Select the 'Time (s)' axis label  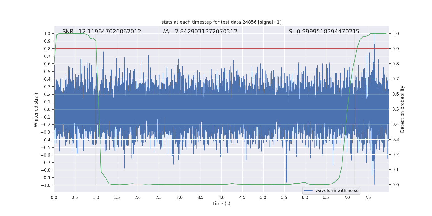click(x=221, y=204)
